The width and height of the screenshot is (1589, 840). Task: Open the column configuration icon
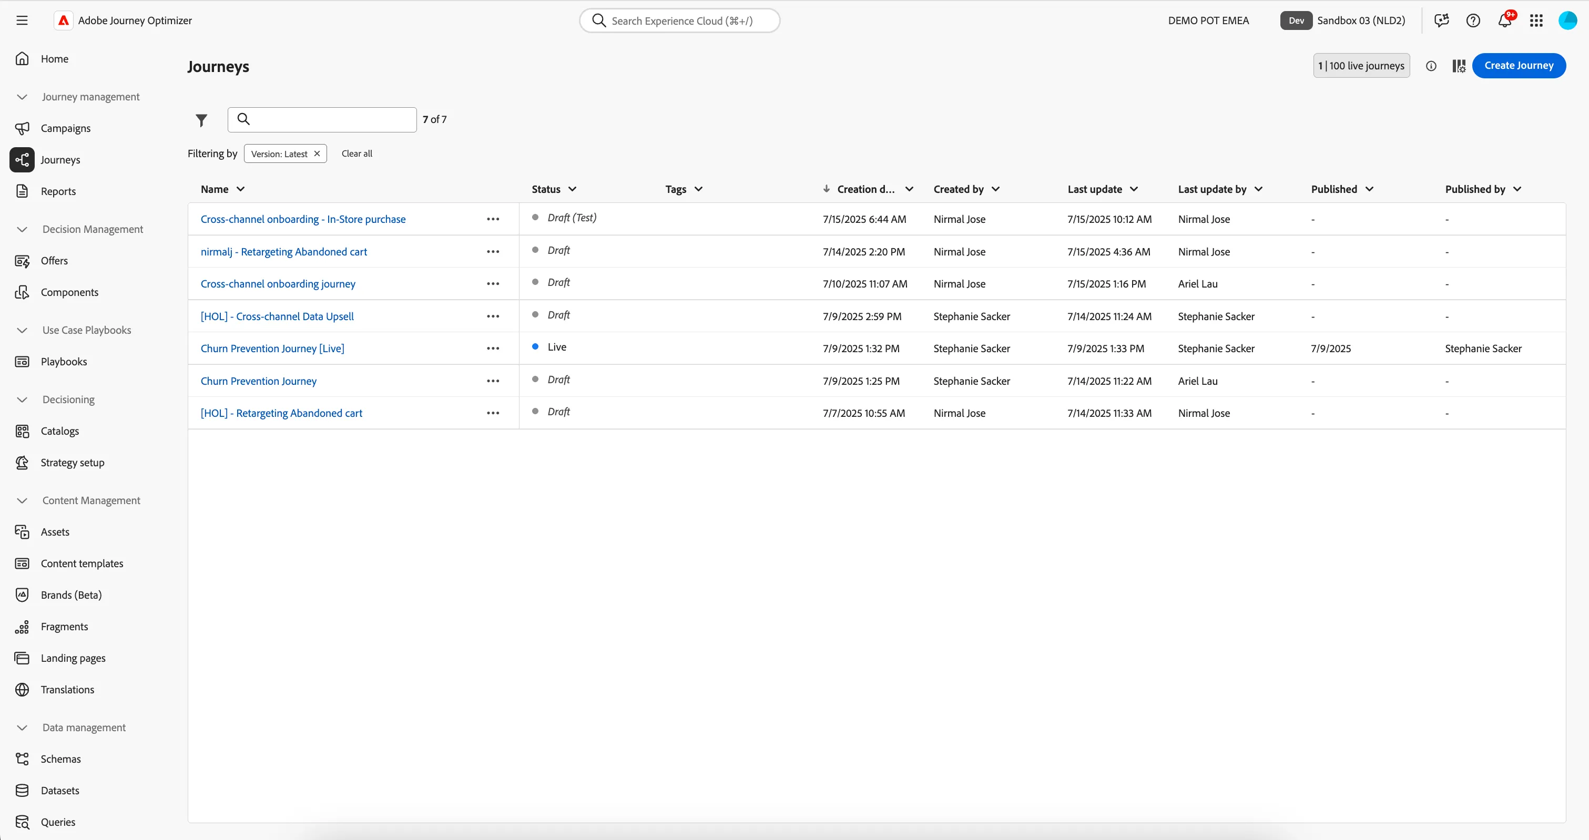click(x=1459, y=66)
